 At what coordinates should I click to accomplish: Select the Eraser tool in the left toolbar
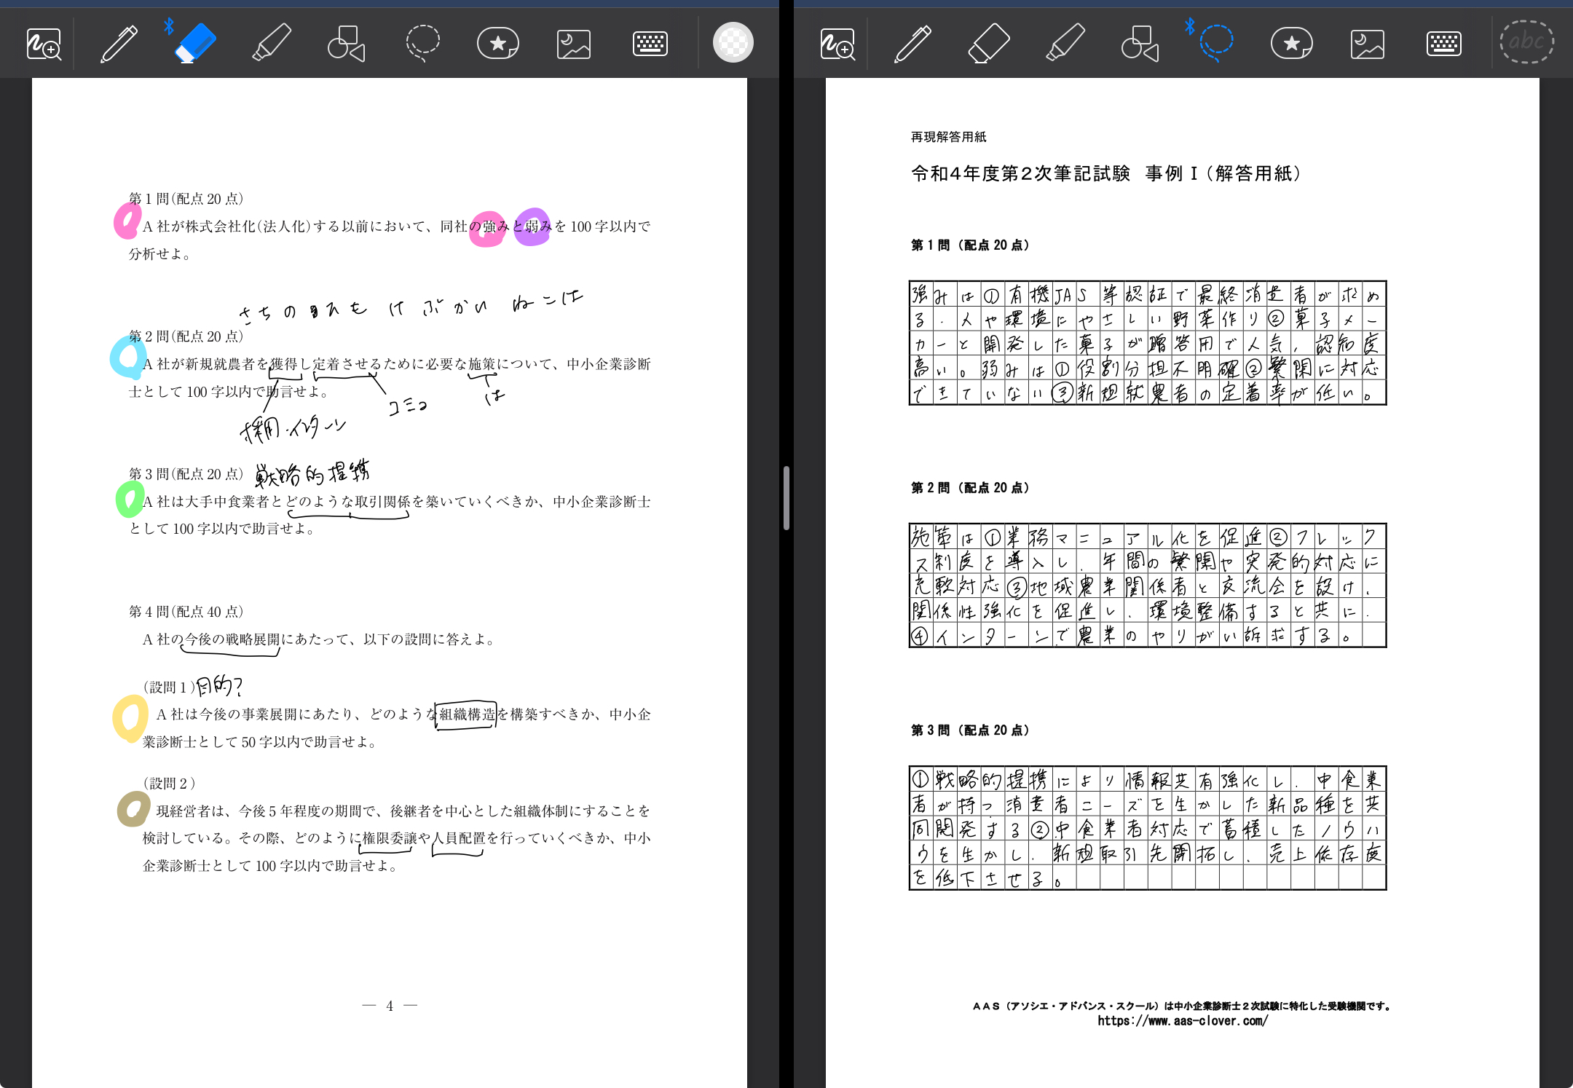[x=195, y=43]
